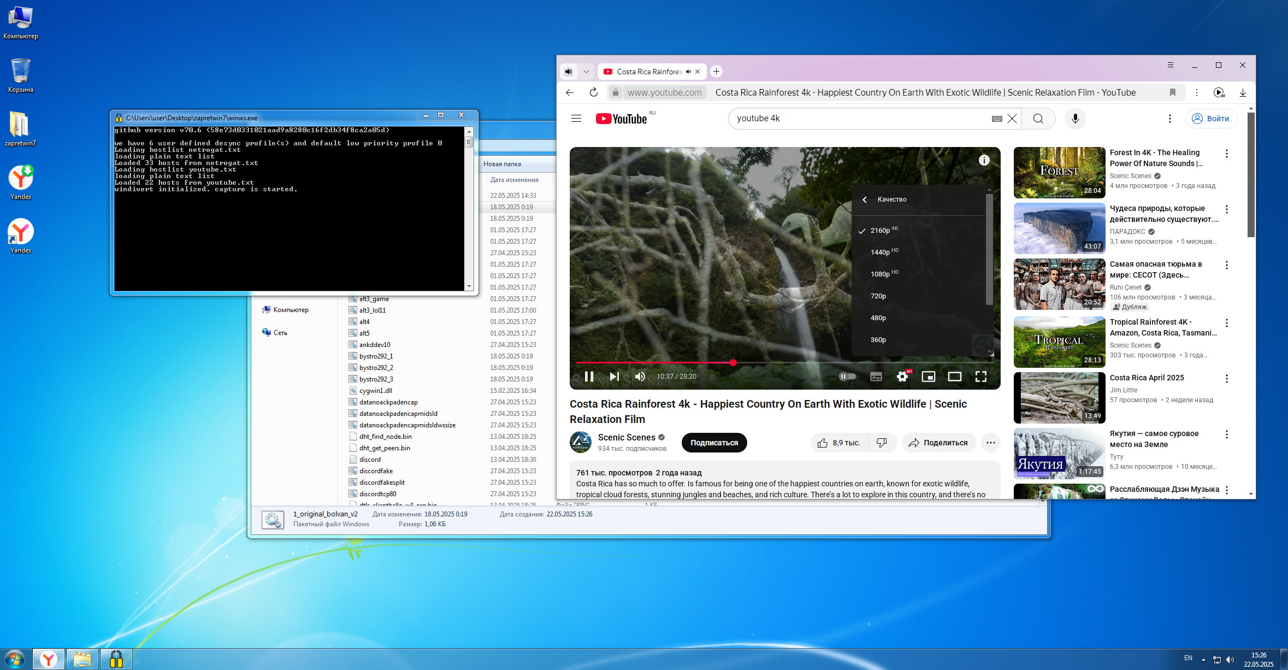Open the Scenic Scenes channel name link

click(x=626, y=438)
